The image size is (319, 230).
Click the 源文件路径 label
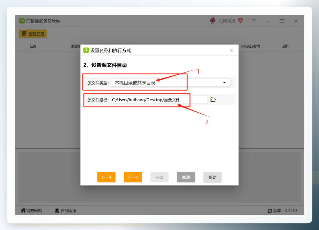98,100
